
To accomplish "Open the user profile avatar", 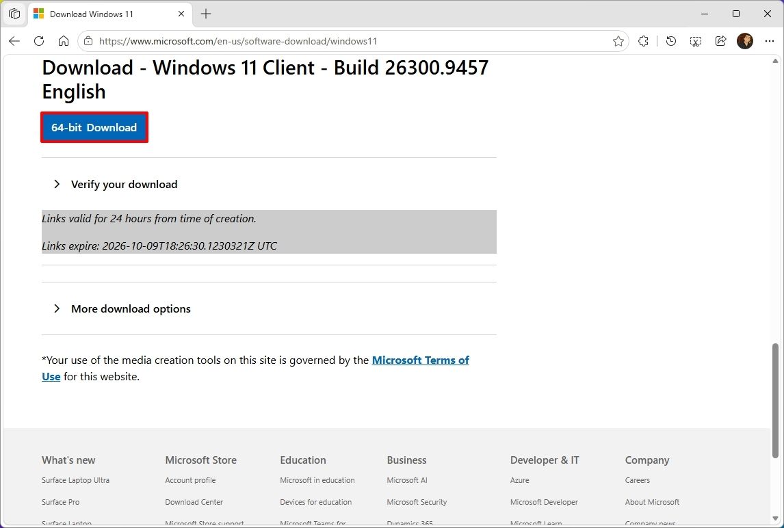I will click(745, 41).
